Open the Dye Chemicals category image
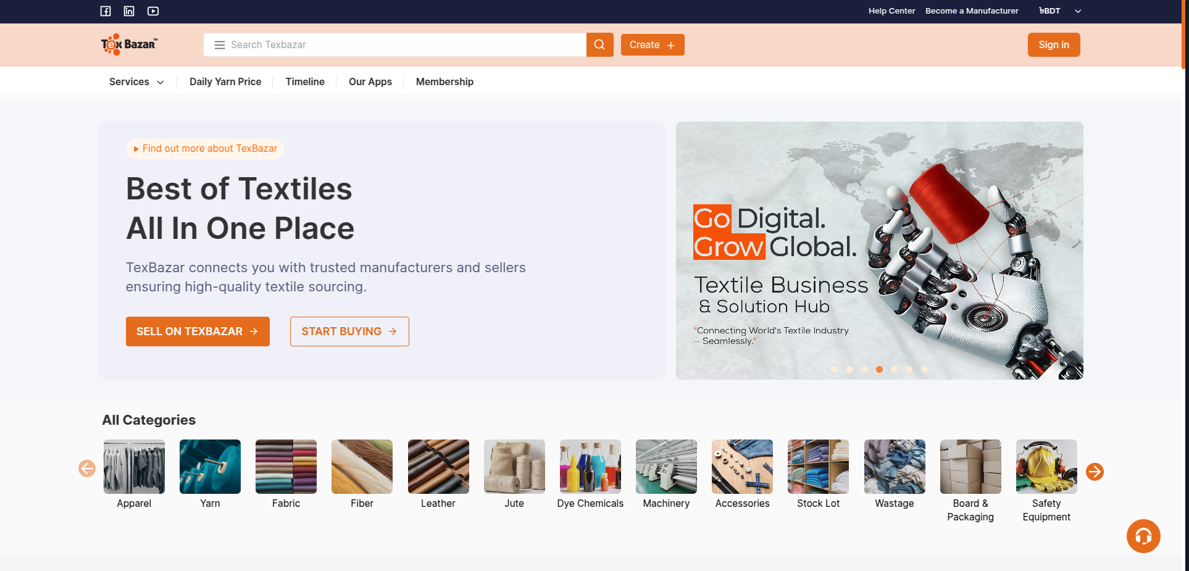 tap(590, 467)
